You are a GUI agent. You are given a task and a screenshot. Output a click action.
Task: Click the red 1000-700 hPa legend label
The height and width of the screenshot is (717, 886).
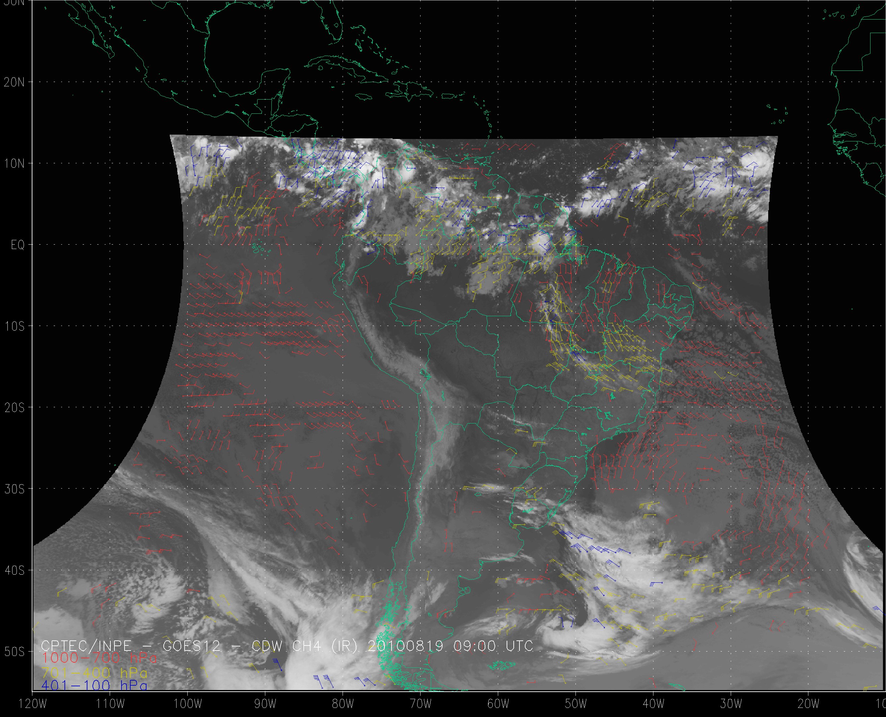[x=99, y=658]
